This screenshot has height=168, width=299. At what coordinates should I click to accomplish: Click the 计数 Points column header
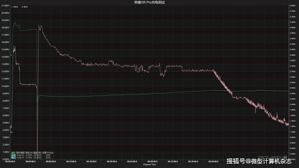[x=48, y=153]
